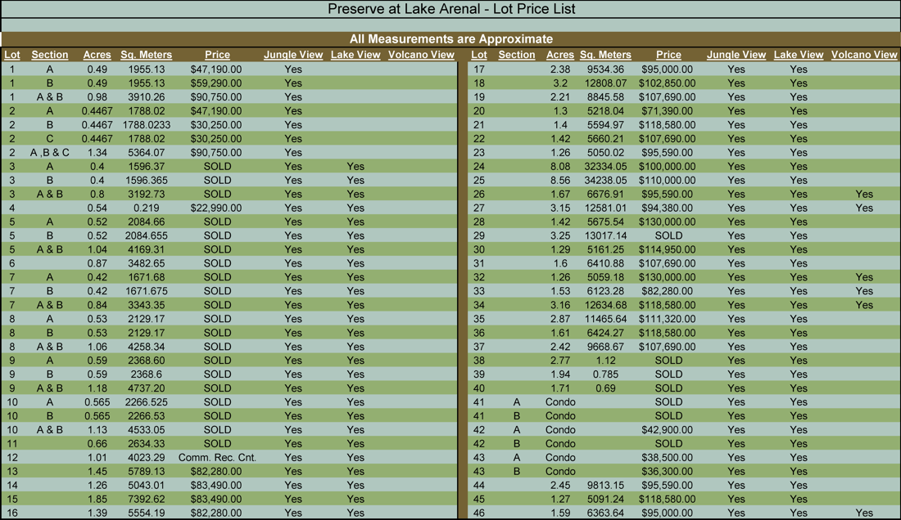
Task: Select the 'Sq. Meters' header in left table
Action: [146, 55]
